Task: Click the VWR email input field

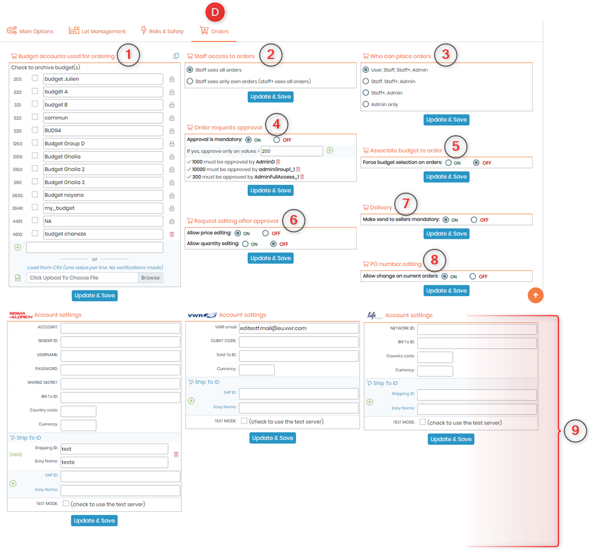Action: pos(299,328)
